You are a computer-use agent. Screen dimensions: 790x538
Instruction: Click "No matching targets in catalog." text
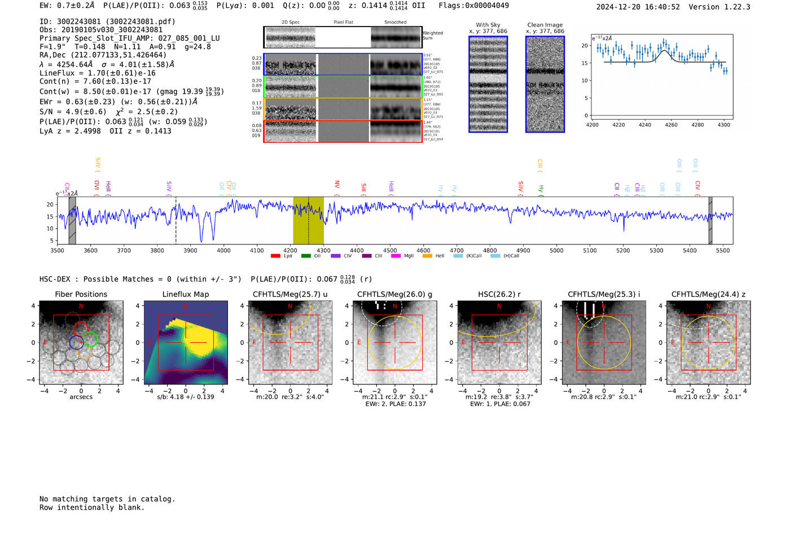(107, 499)
